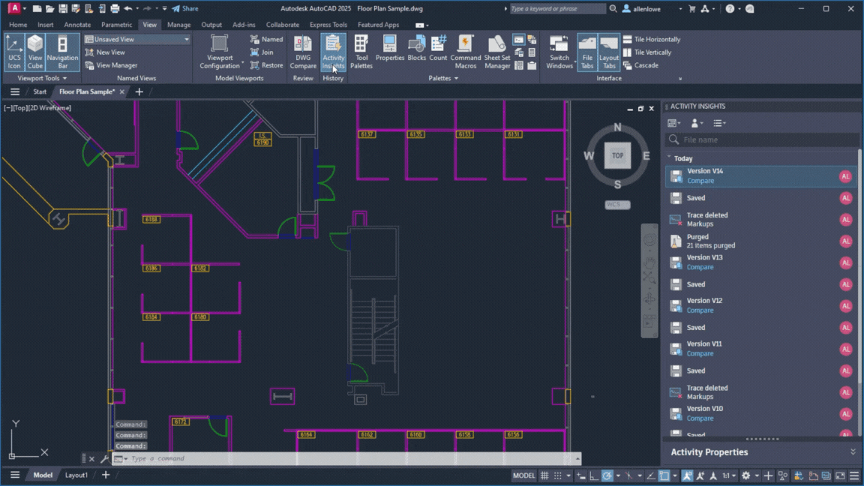Click the New drawing icon in quick access

tap(37, 9)
